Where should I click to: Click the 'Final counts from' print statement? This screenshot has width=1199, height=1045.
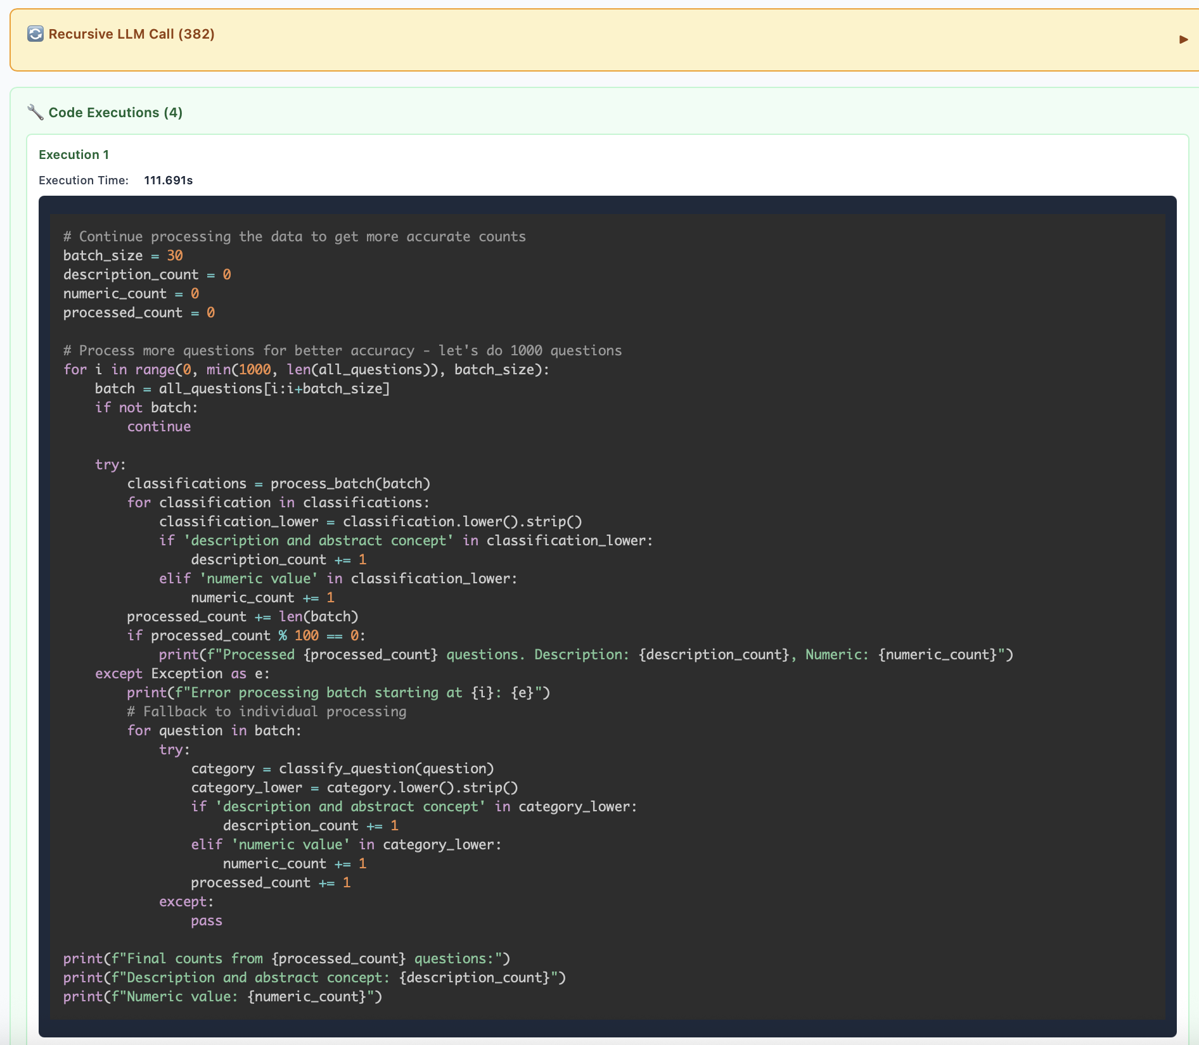point(286,959)
